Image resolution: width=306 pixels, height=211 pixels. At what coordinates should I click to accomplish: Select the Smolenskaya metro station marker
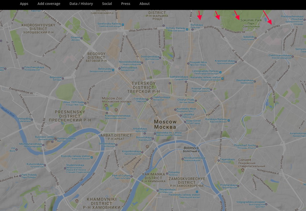[x=116, y=145]
